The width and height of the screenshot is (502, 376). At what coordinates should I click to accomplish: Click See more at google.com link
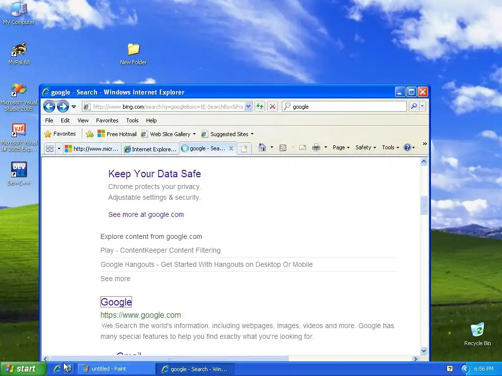[146, 214]
